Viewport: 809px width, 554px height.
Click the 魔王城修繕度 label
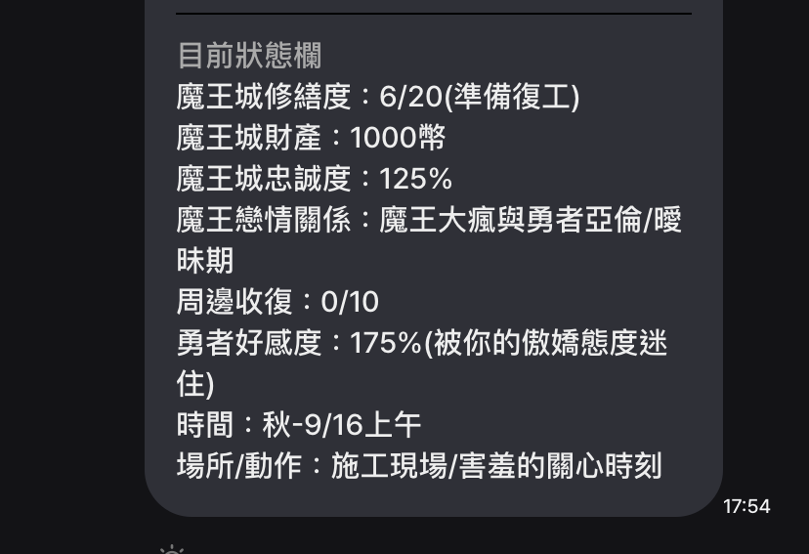pos(264,97)
